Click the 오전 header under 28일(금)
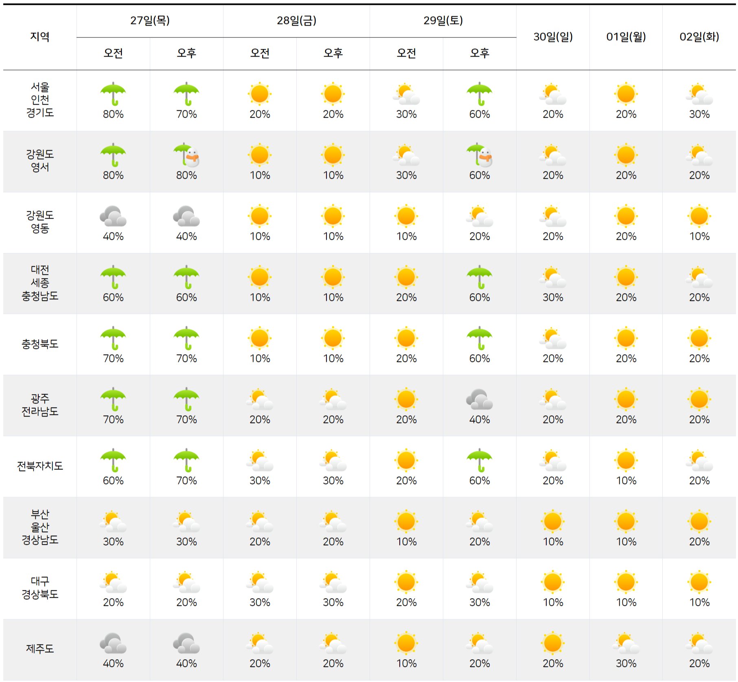 (x=261, y=53)
